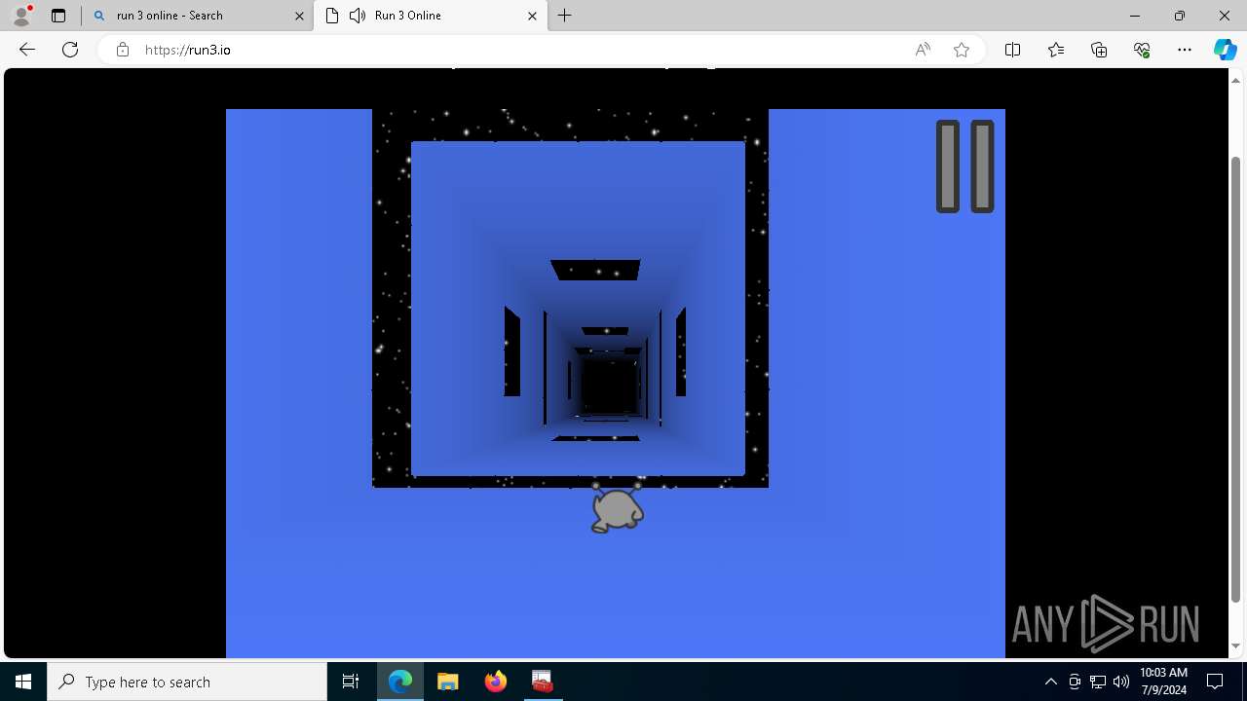
Task: Pause the Run 3 game
Action: click(964, 166)
